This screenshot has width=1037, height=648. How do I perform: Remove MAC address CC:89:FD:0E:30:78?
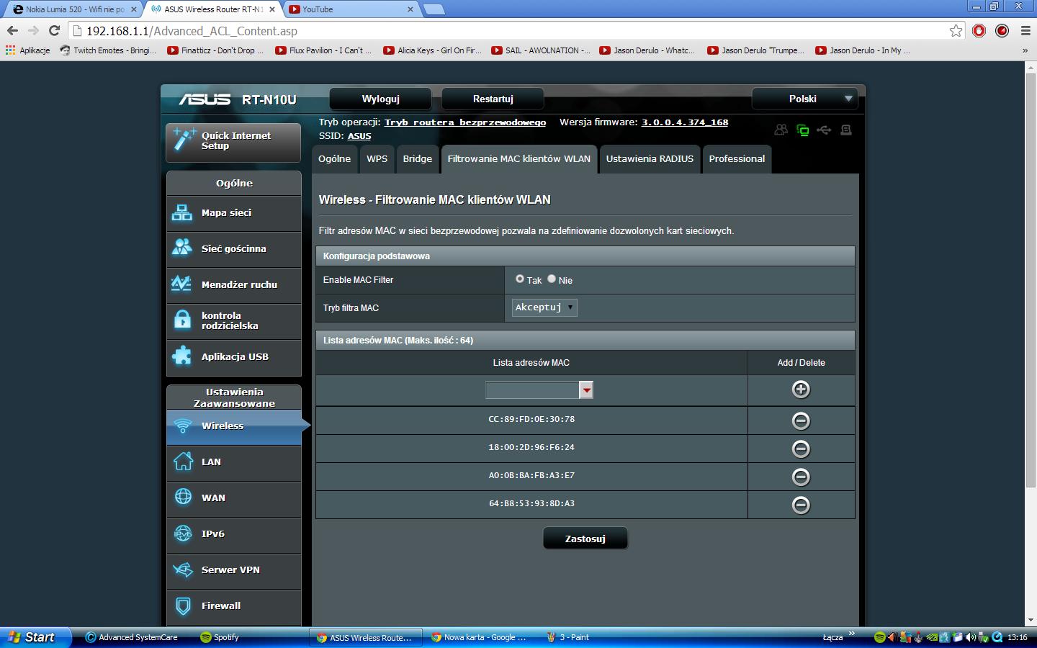[801, 420]
